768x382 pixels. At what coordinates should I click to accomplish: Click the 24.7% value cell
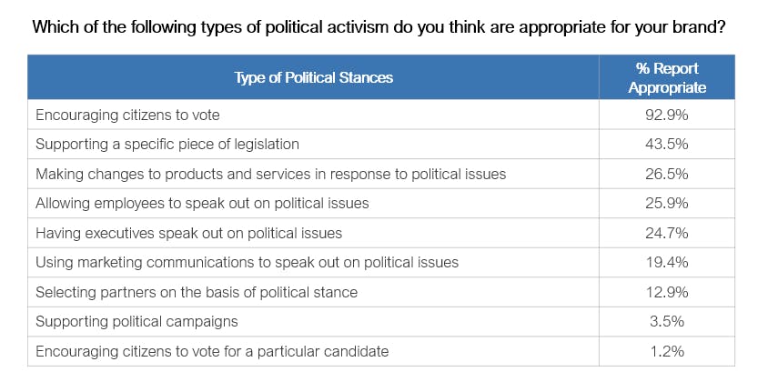[x=667, y=233]
